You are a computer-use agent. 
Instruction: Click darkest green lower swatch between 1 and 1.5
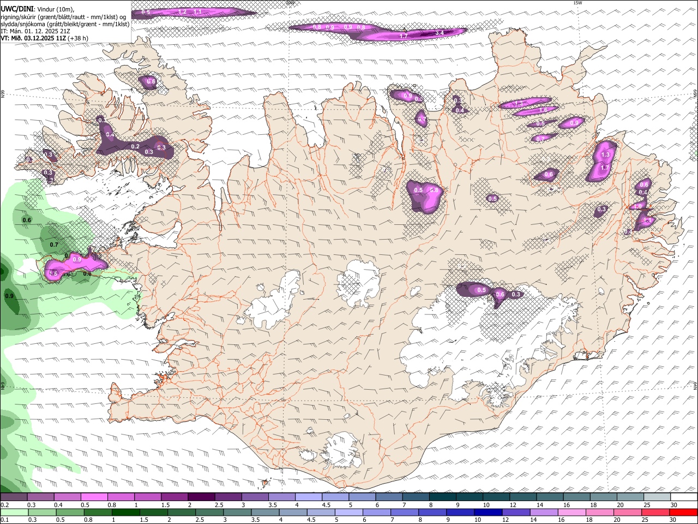[x=125, y=512]
